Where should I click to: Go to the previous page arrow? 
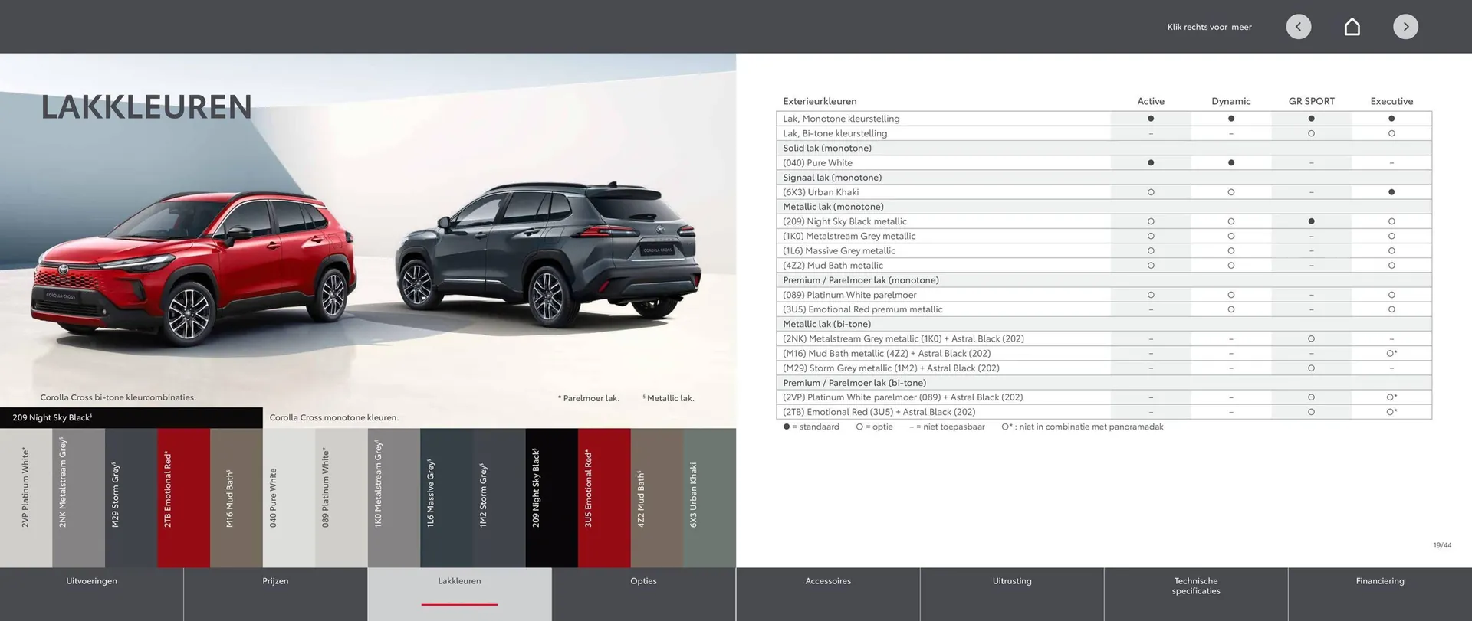1298,27
